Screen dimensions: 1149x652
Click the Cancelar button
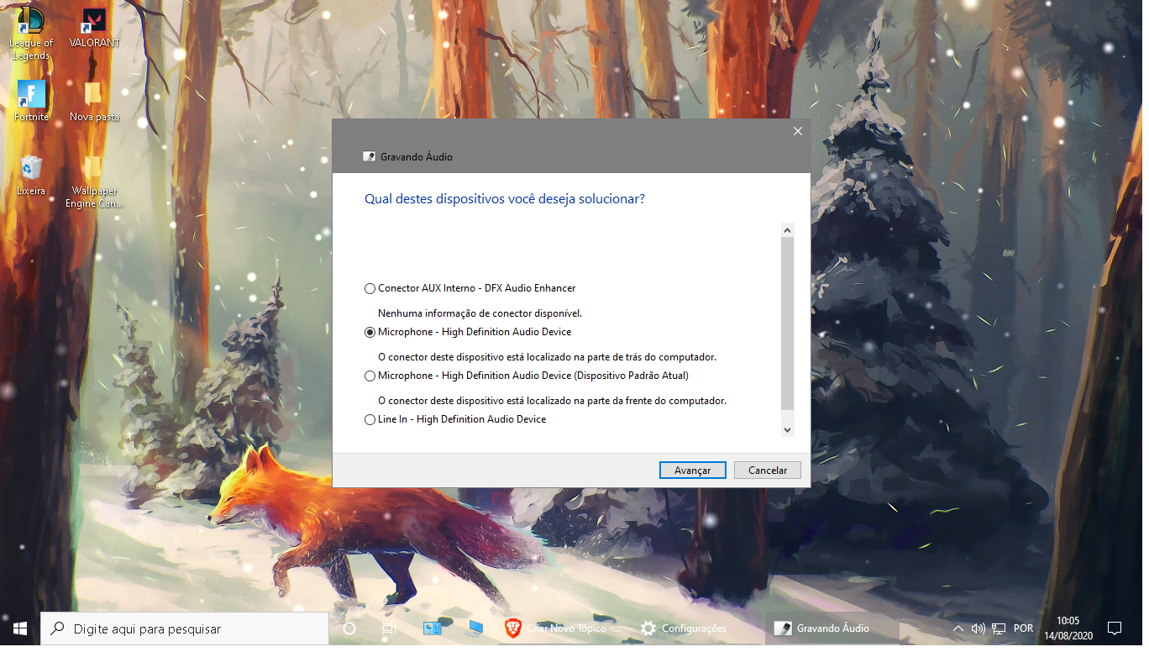(768, 471)
